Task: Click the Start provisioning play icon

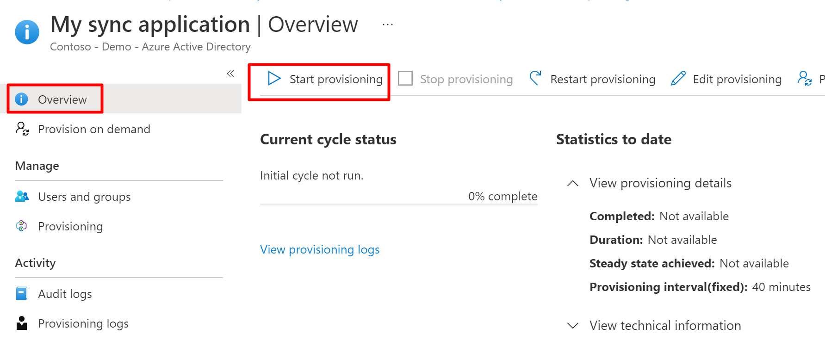Action: pyautogui.click(x=274, y=79)
